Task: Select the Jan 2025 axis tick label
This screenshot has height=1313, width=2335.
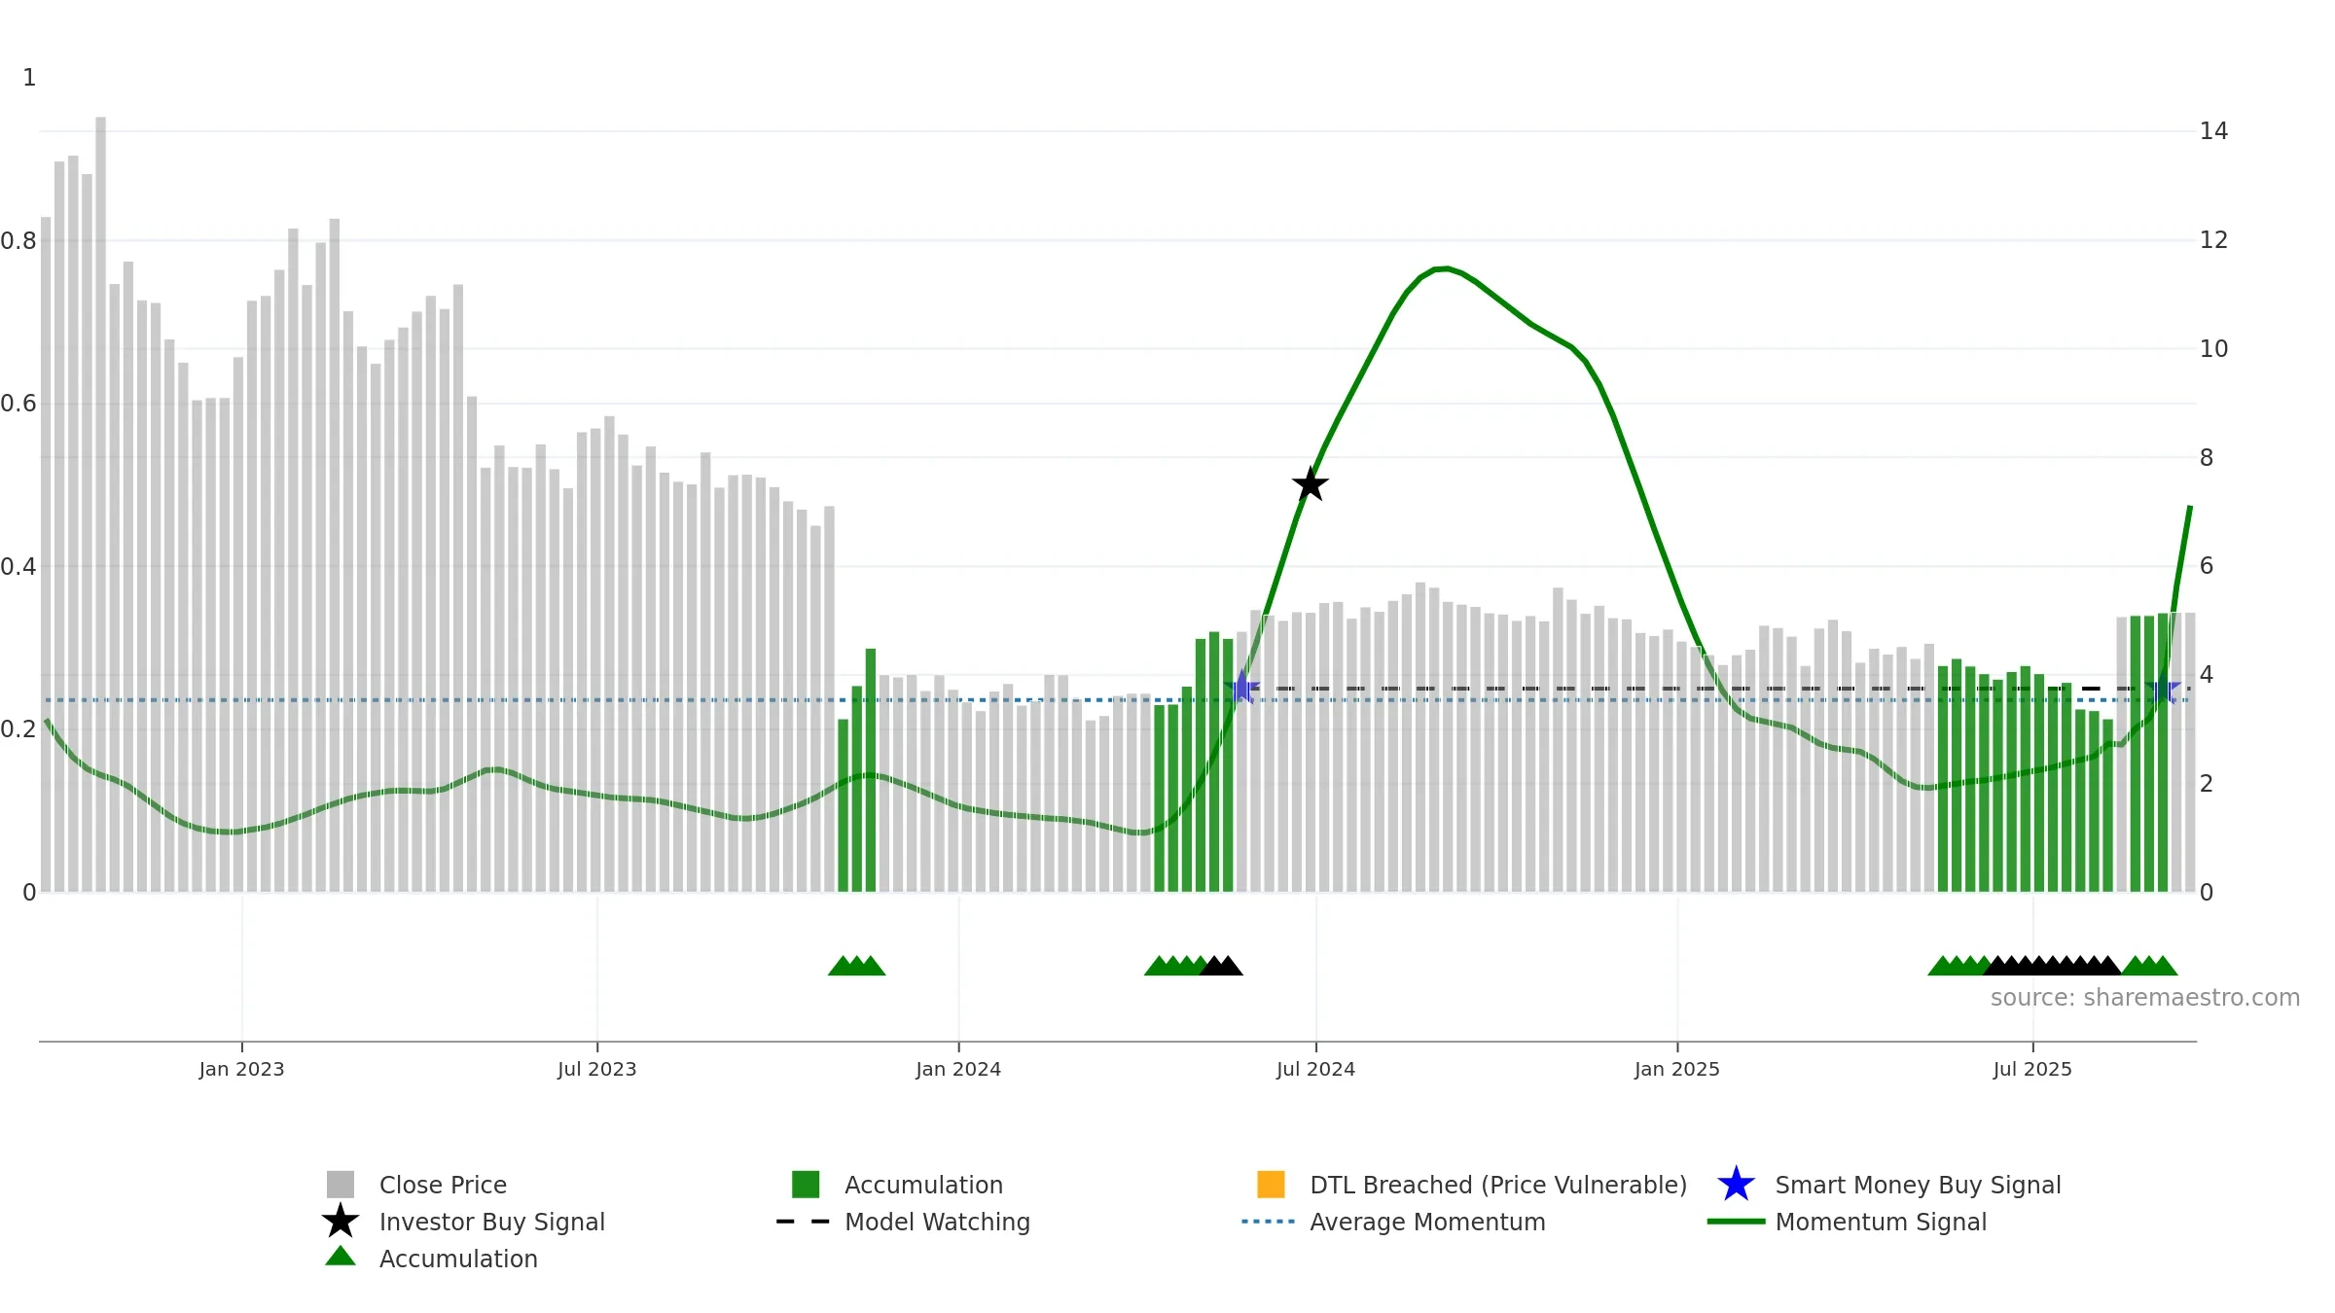Action: (1677, 1070)
